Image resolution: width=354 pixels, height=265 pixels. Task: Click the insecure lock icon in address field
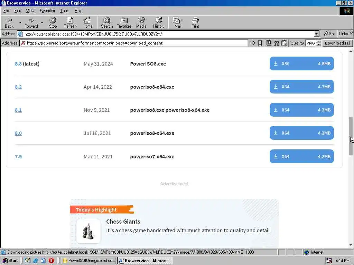[x=23, y=43]
